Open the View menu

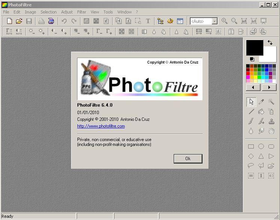coord(95,12)
